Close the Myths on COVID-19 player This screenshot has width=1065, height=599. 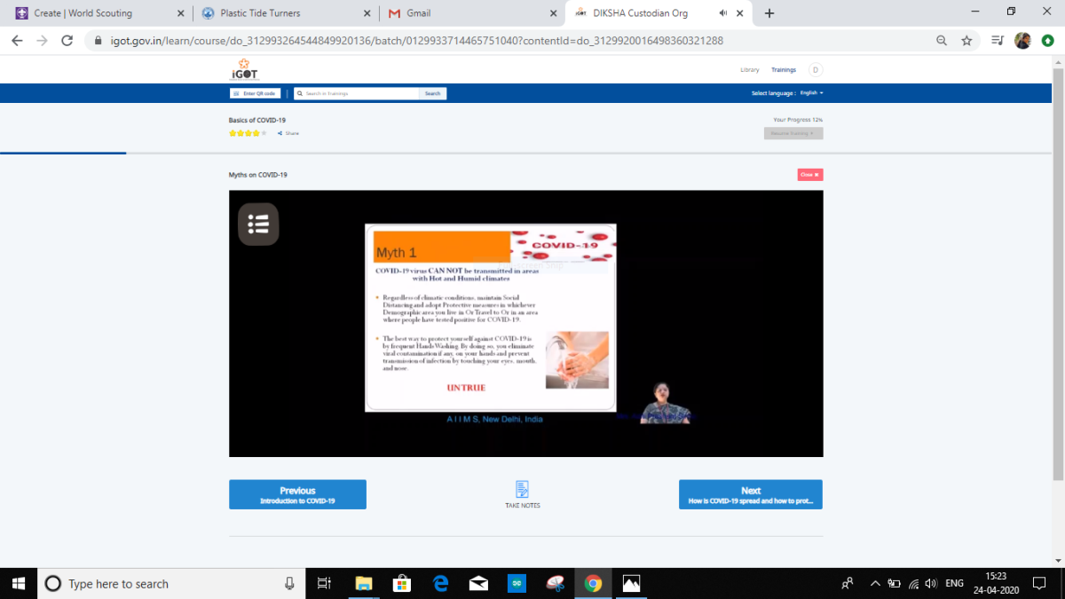pos(810,175)
